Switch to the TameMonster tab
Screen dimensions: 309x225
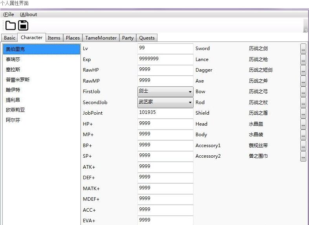(x=101, y=38)
